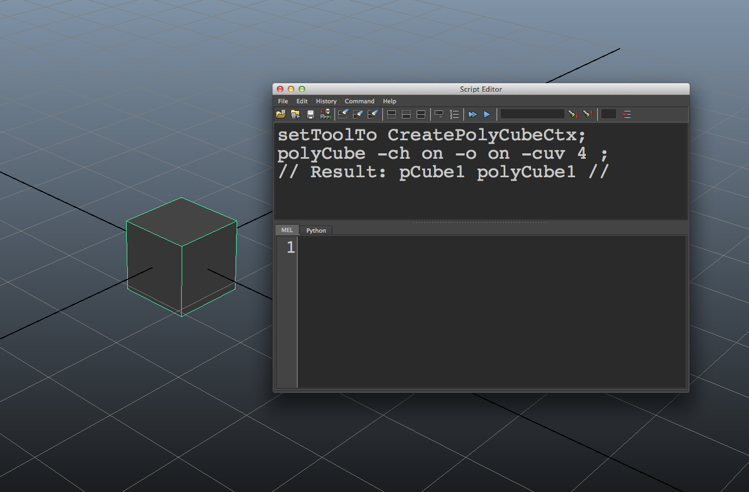This screenshot has width=749, height=492.
Task: Open the History menu
Action: coord(326,101)
